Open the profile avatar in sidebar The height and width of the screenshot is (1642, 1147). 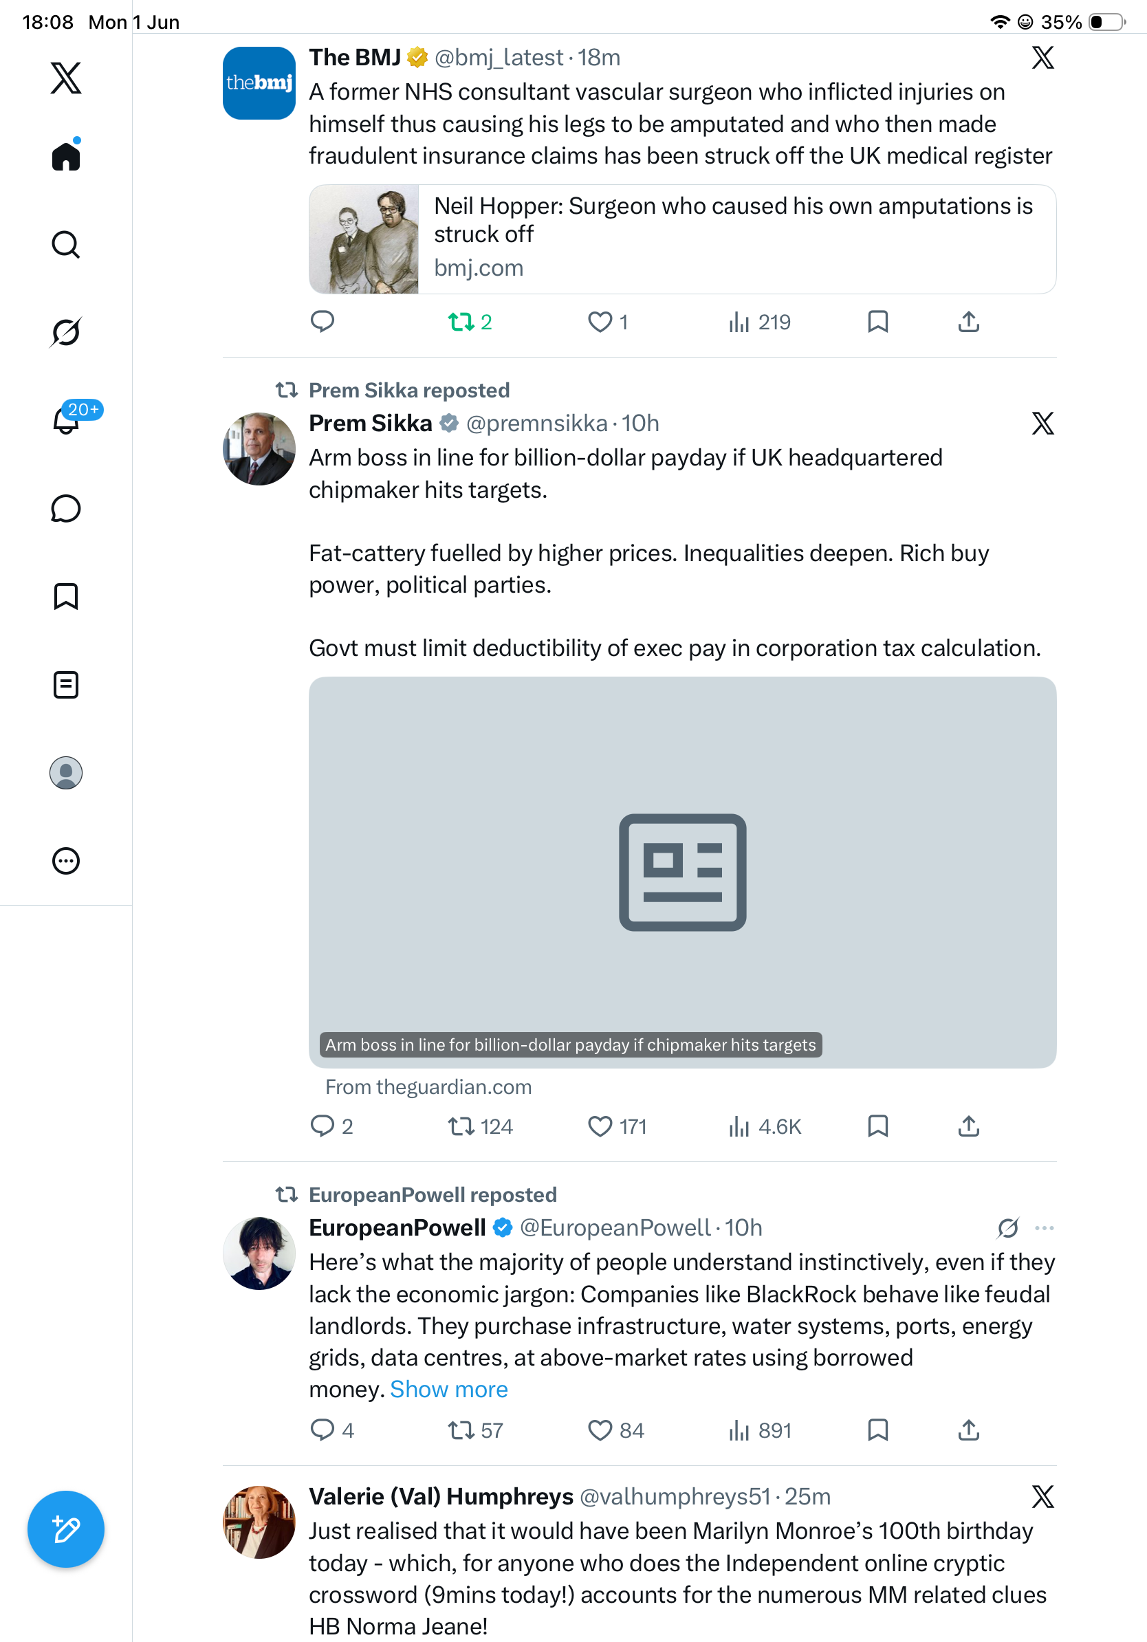click(x=66, y=773)
